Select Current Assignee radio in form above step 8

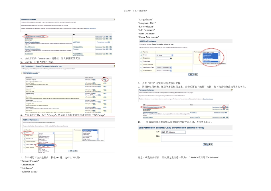(141, 65)
